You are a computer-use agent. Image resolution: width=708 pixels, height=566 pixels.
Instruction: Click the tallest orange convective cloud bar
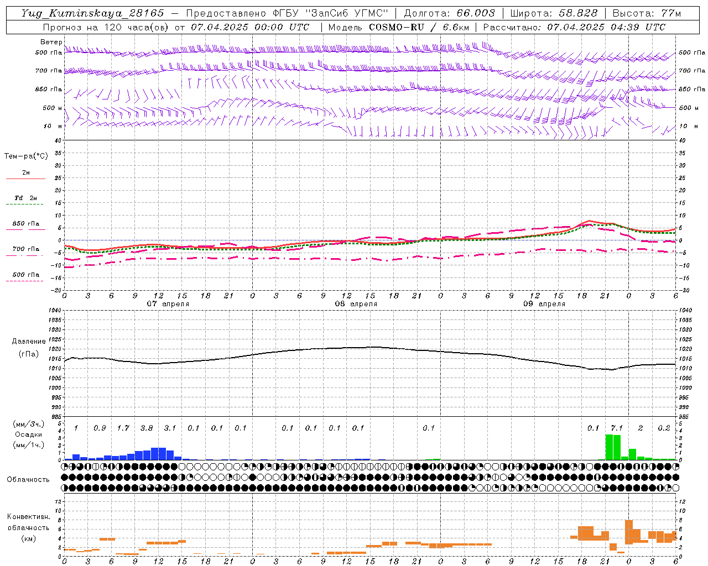coord(628,532)
